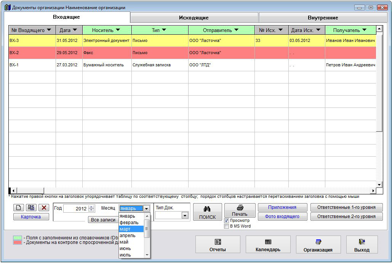Click the Печать printer button
392x263 pixels.
point(240,210)
